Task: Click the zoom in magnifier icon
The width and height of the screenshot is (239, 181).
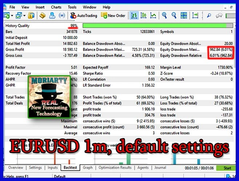Action: coord(165,16)
